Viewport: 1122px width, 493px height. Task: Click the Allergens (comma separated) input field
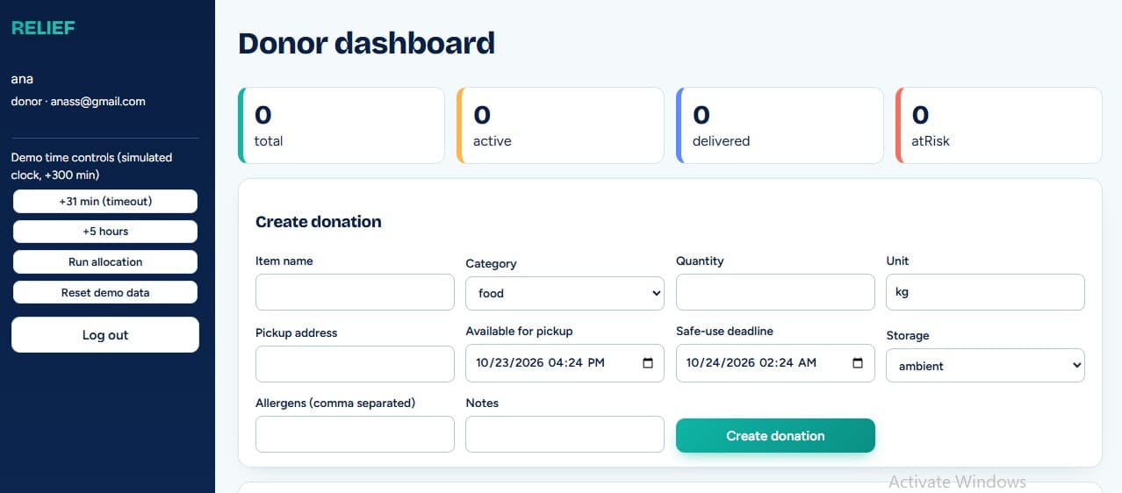pos(355,434)
